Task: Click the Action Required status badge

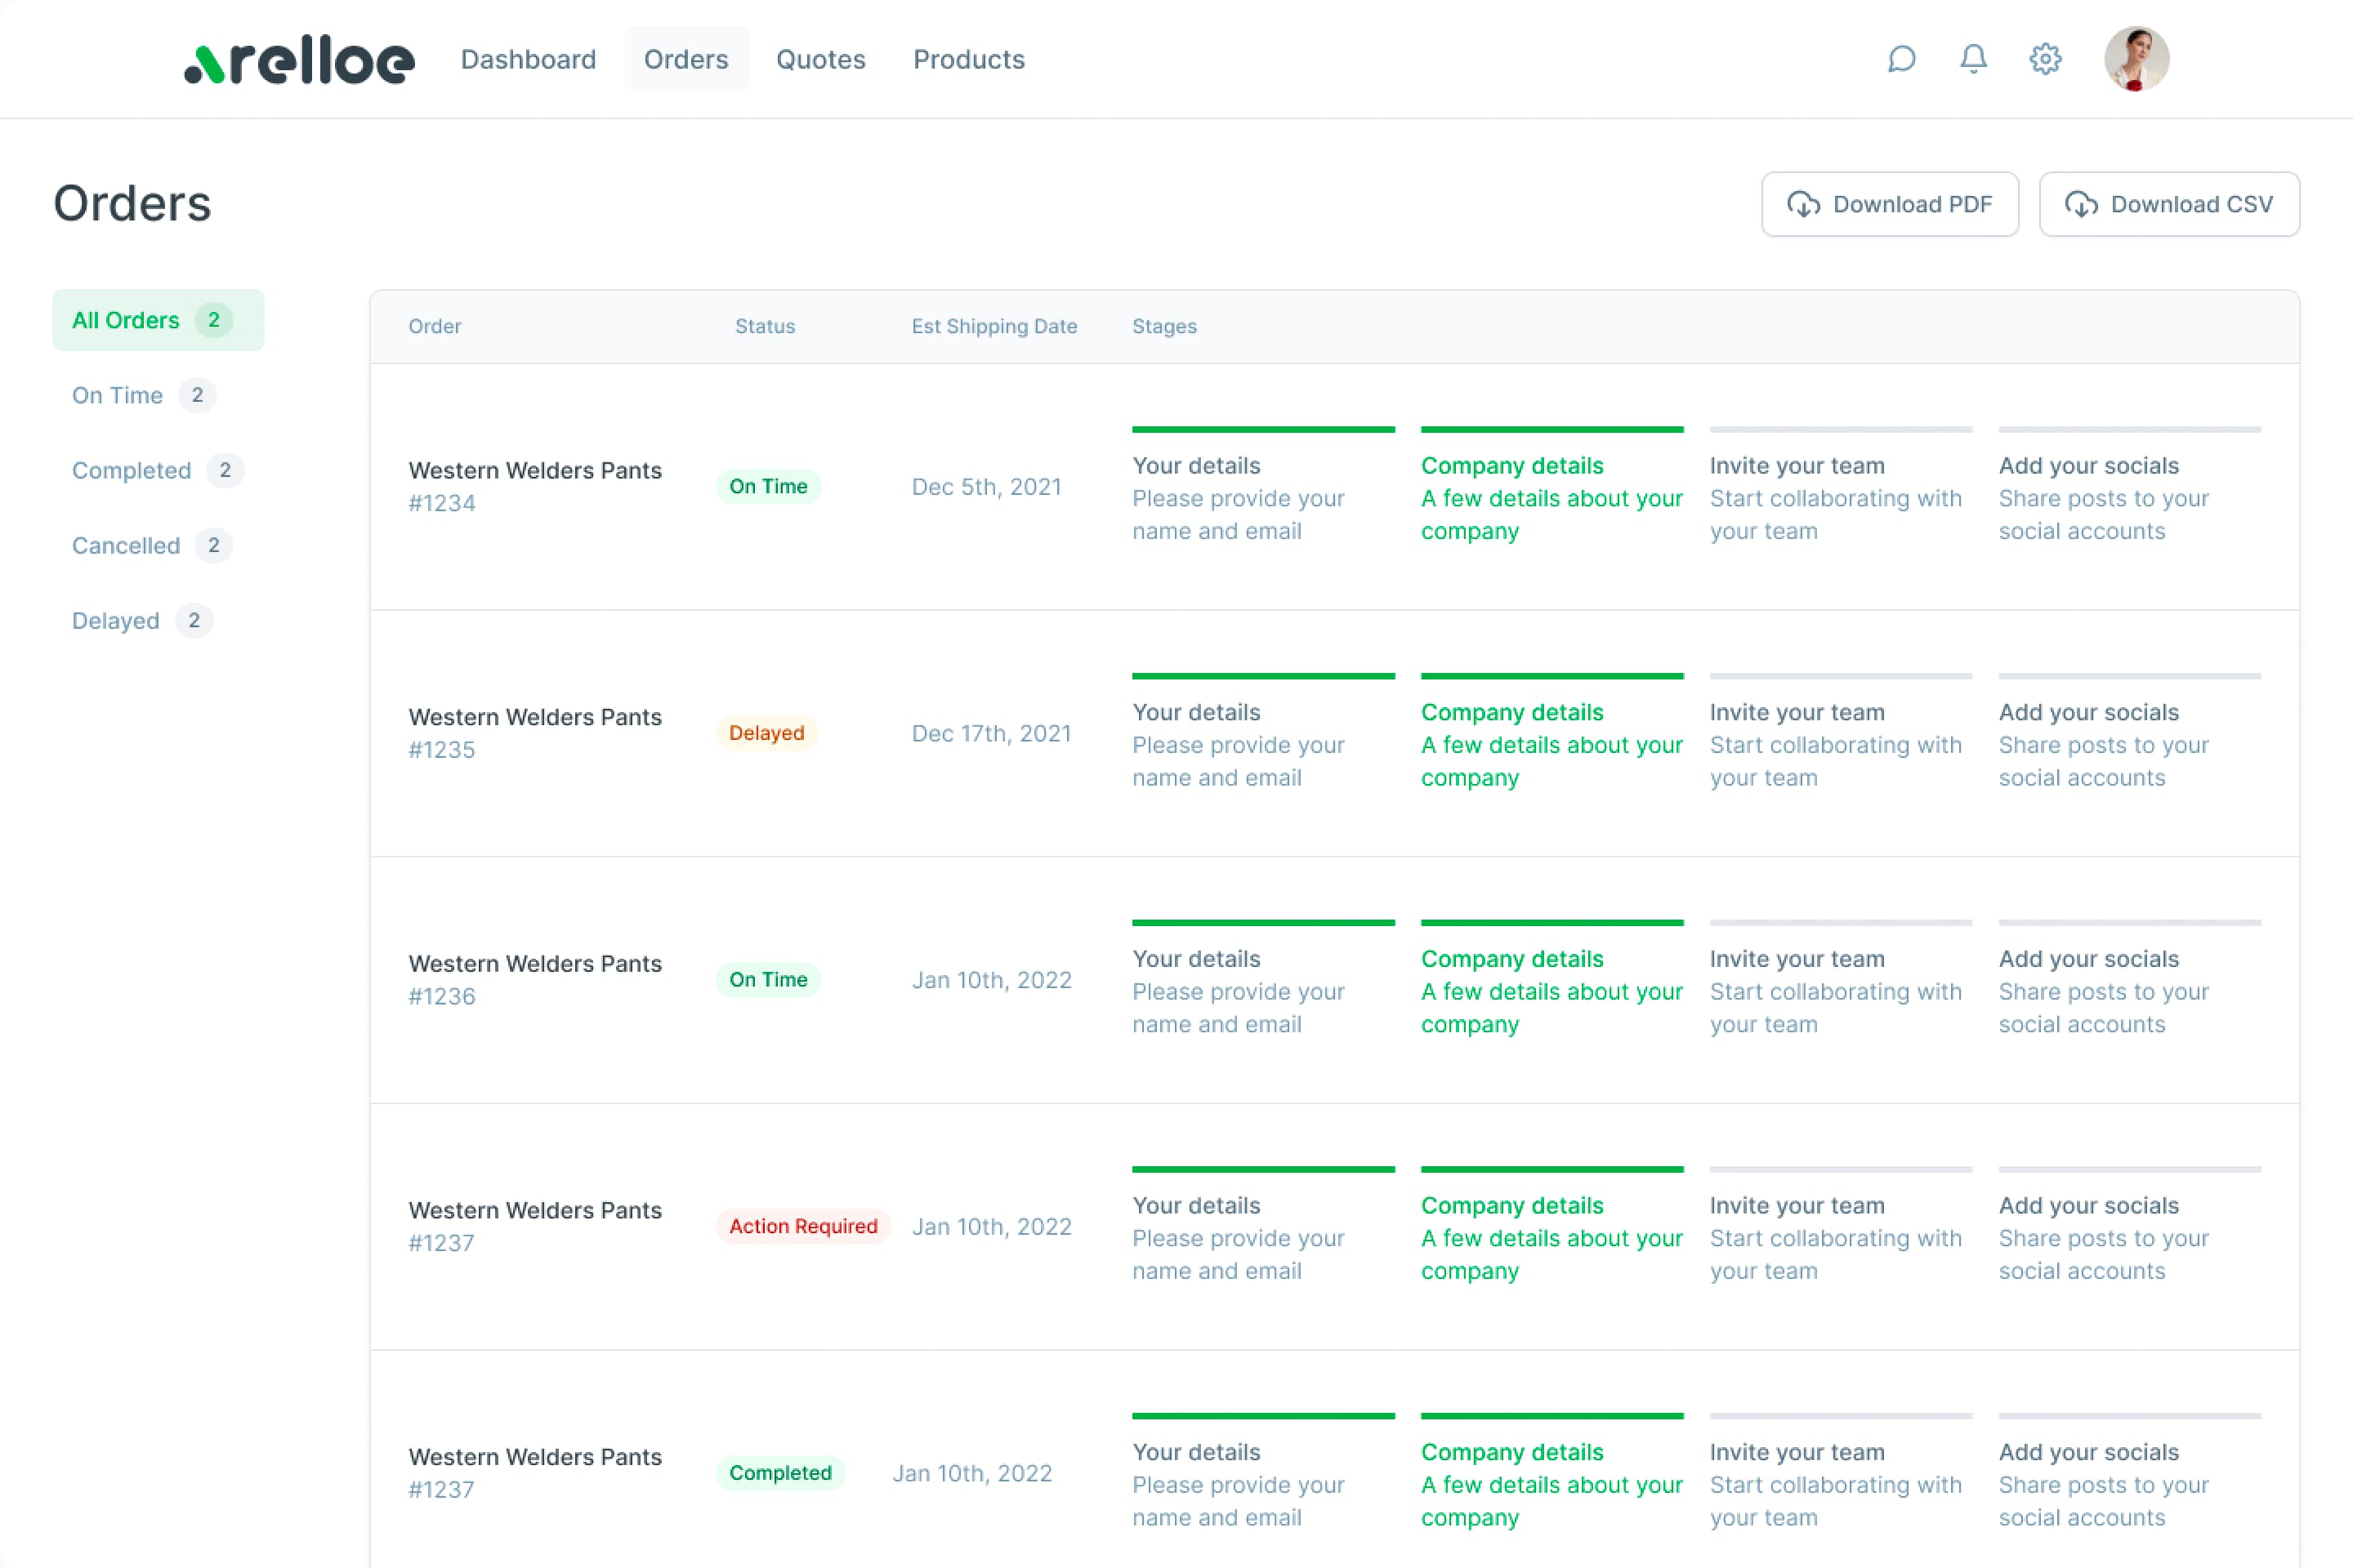Action: click(802, 1226)
